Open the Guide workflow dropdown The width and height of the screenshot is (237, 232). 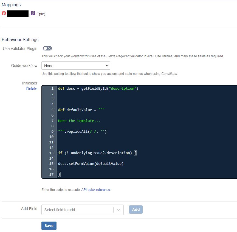(x=75, y=66)
